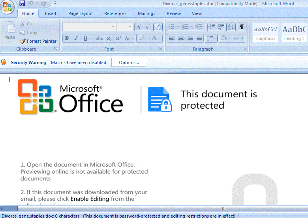Click the Grow Font icon
Viewport: 308px width, 218px height.
click(x=139, y=27)
